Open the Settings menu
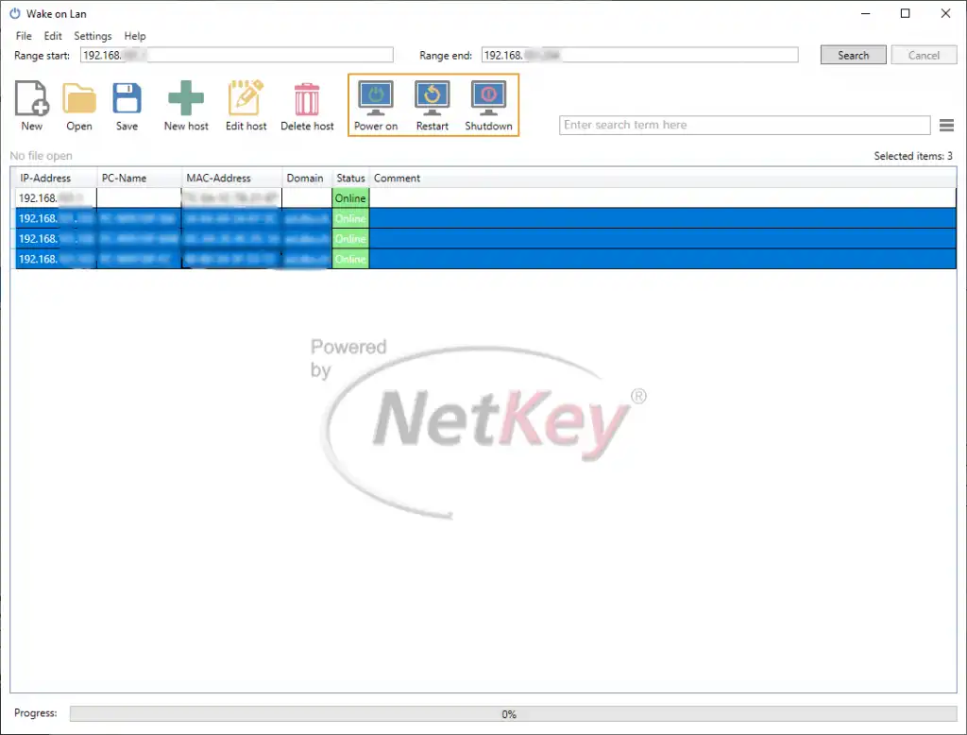The width and height of the screenshot is (967, 735). (x=93, y=36)
